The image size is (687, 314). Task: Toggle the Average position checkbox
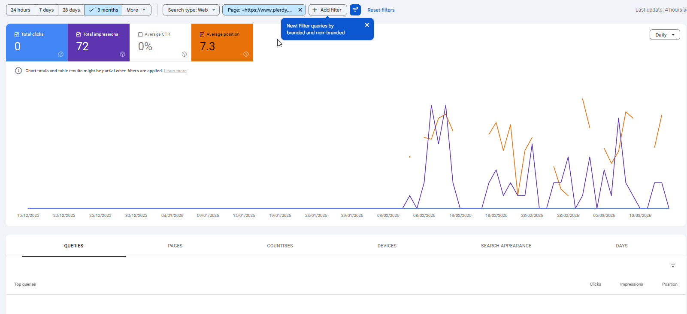tap(202, 34)
